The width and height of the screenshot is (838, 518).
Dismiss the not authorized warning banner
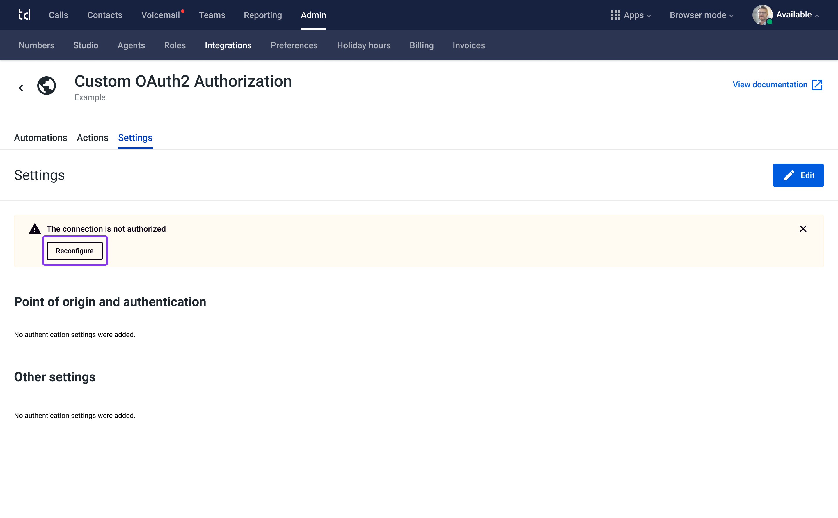coord(803,229)
